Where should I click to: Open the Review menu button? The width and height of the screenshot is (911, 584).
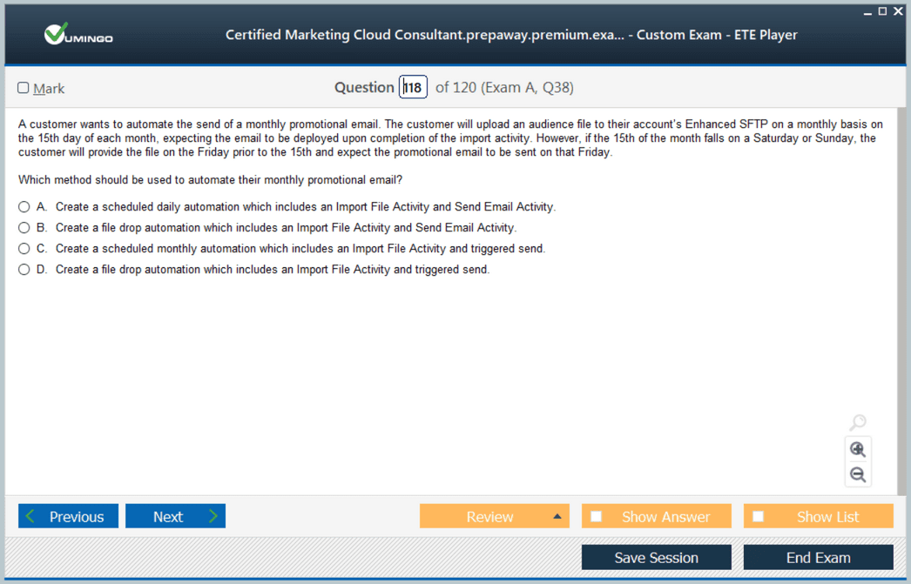489,516
